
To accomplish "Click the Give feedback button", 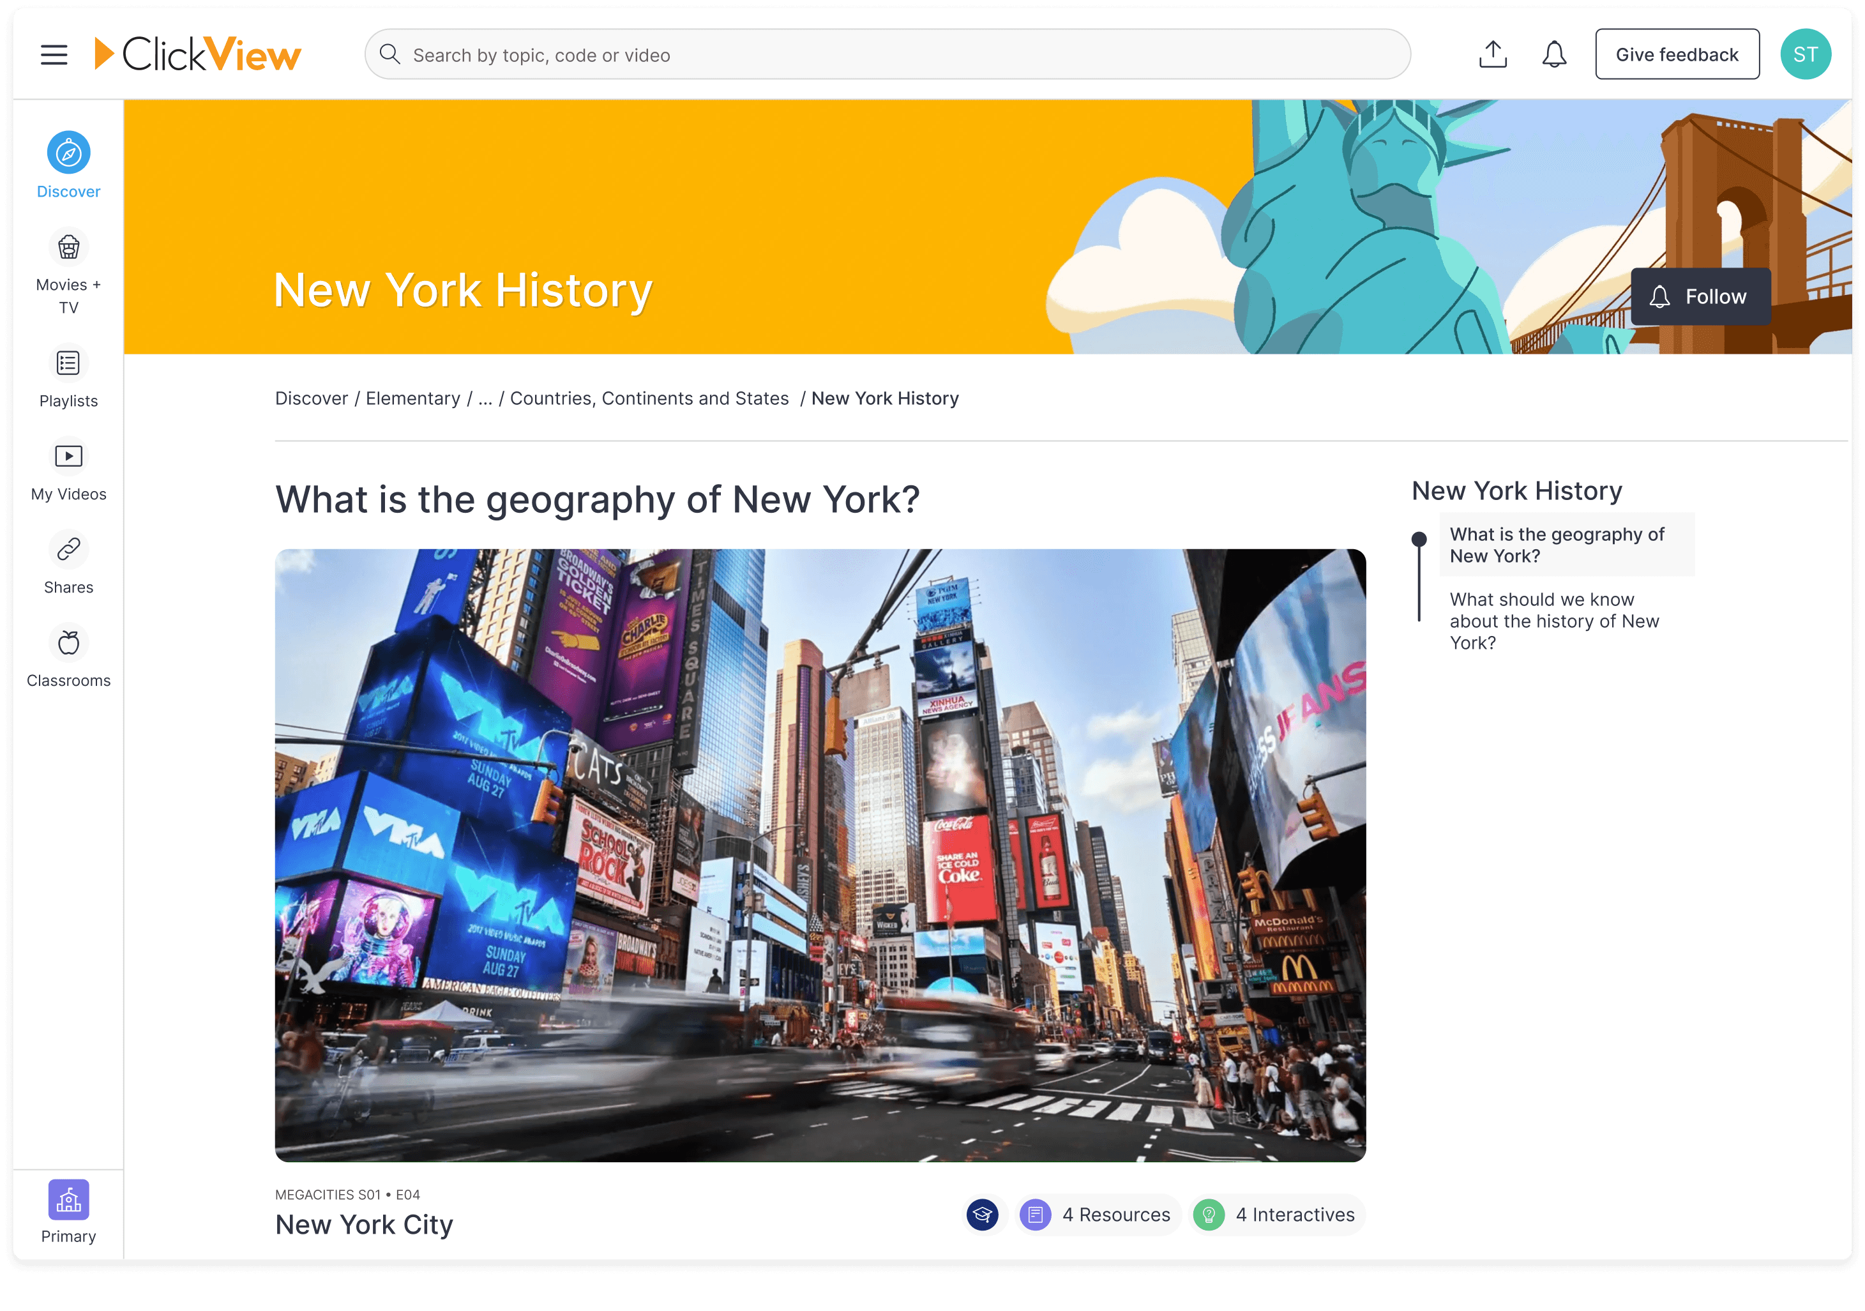I will point(1677,54).
